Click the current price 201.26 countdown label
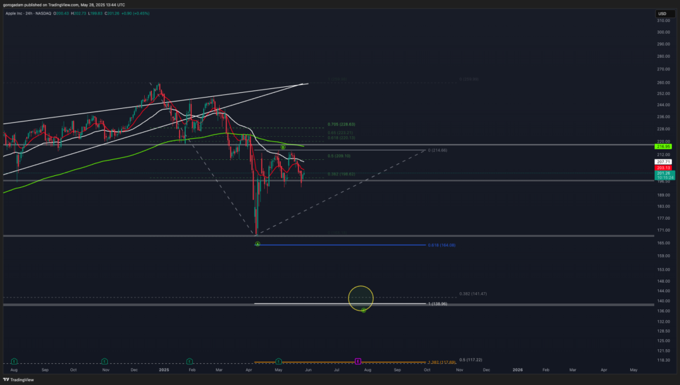Image resolution: width=680 pixels, height=385 pixels. coord(664,176)
